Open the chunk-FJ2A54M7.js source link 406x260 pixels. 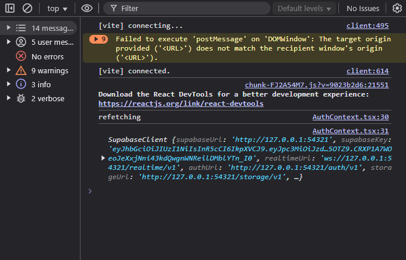click(316, 84)
